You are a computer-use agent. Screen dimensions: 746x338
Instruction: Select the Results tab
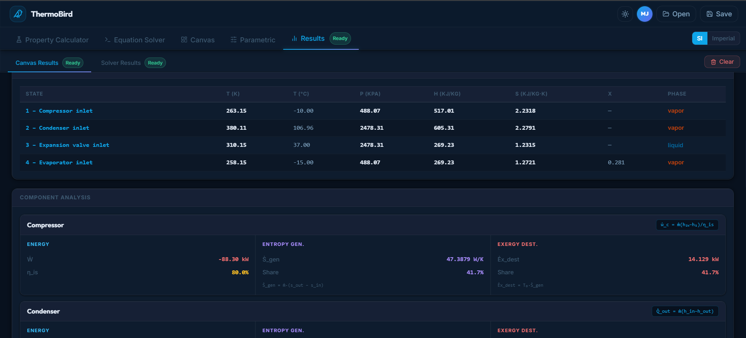321,38
